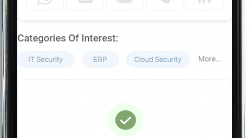This screenshot has height=138, width=250.
Task: Click the card containing the checkmark
Action: pos(125,109)
